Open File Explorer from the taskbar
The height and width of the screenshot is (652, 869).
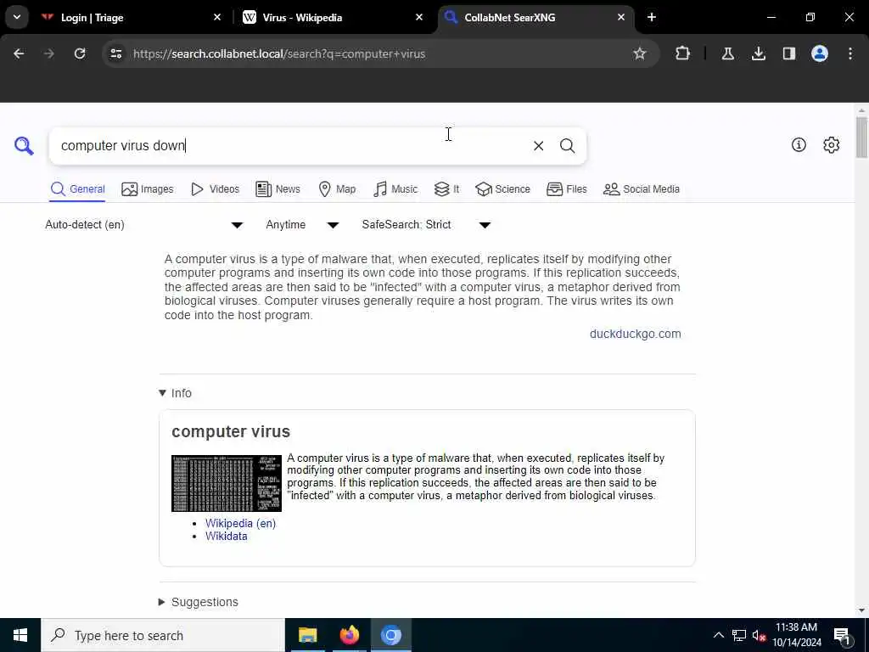(x=307, y=635)
